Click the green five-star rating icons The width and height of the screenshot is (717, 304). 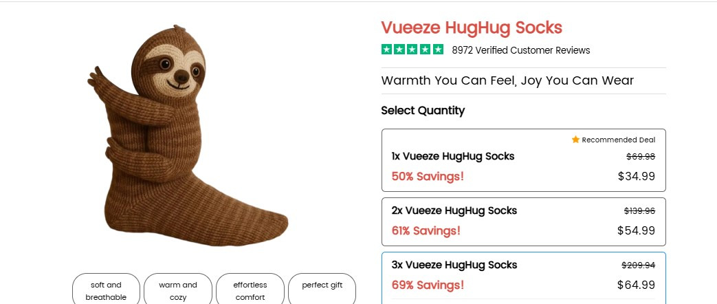pyautogui.click(x=412, y=50)
